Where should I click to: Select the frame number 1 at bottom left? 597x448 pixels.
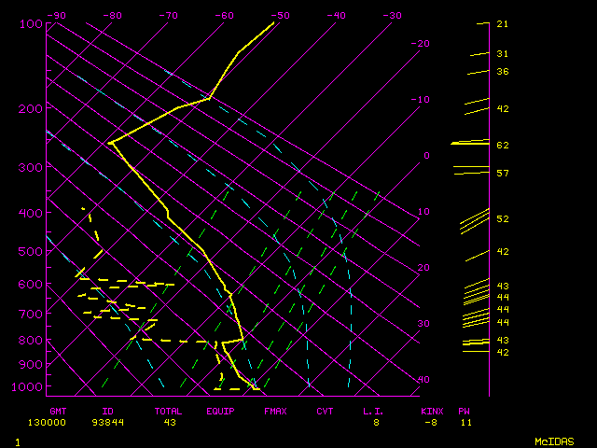point(17,441)
